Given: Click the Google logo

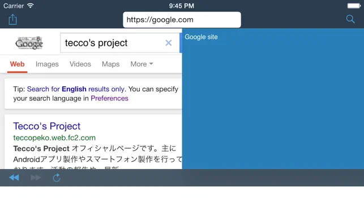Looking at the screenshot, I should pyautogui.click(x=29, y=43).
